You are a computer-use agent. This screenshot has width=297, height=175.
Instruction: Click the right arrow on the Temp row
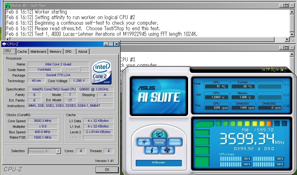[x=288, y=85]
